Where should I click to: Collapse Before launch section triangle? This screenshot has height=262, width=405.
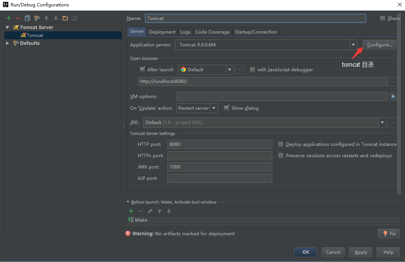pos(128,202)
